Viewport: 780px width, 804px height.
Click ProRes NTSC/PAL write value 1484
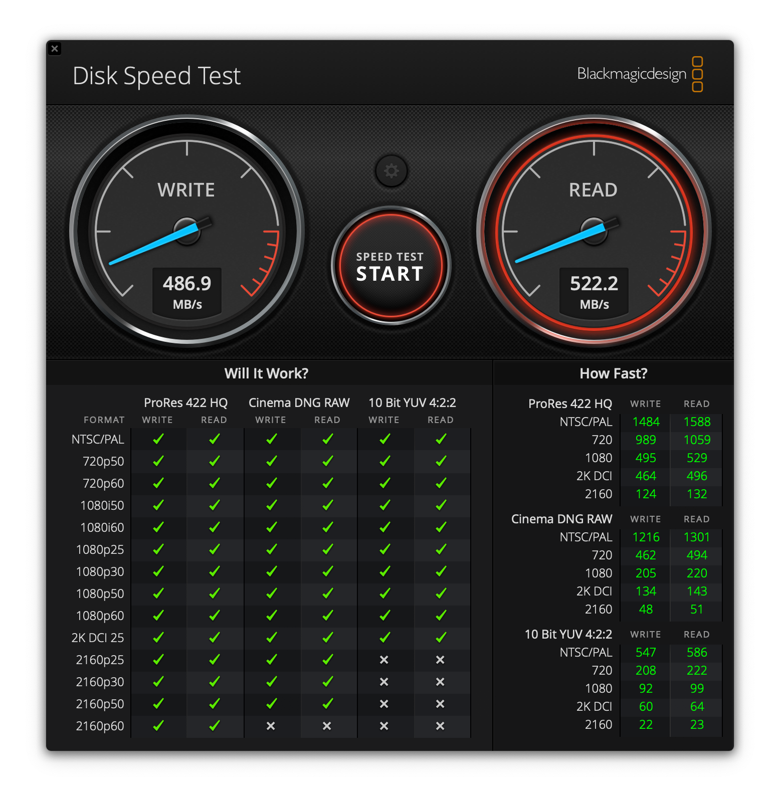[x=646, y=422]
